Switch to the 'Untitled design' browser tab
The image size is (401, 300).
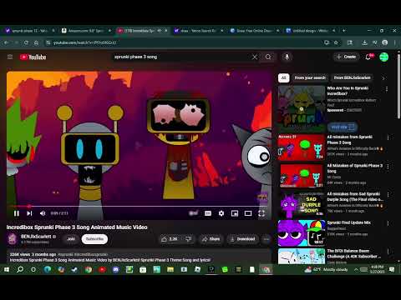click(310, 31)
